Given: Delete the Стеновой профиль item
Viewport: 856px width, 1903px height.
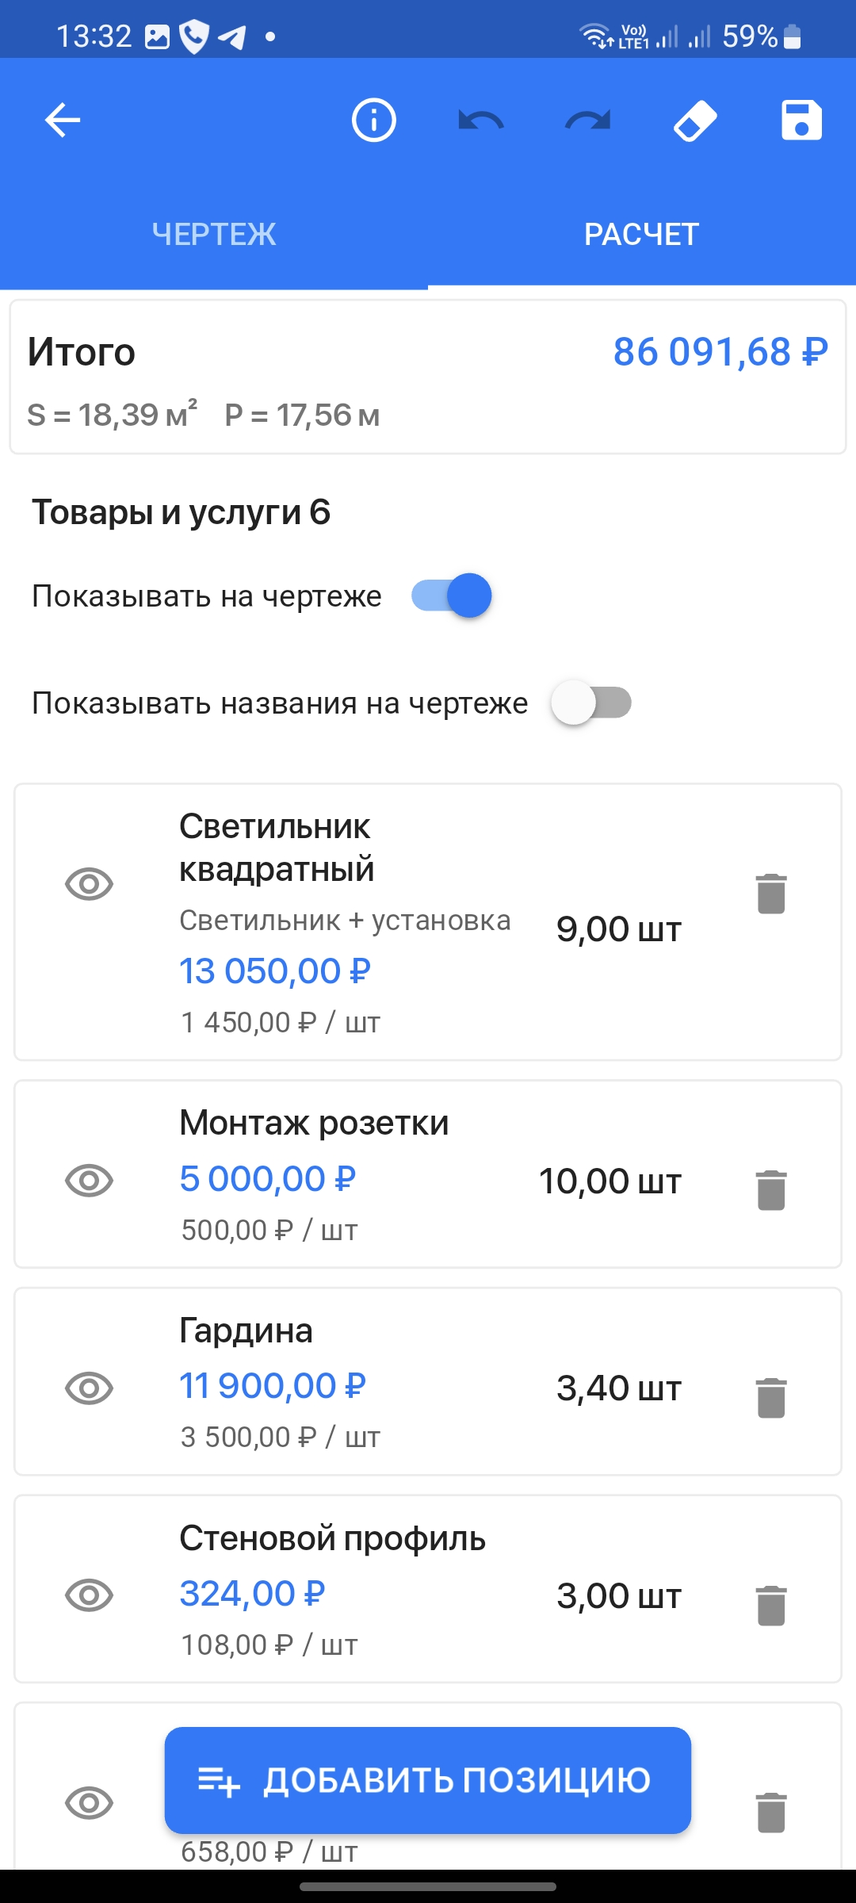Looking at the screenshot, I should 770,1605.
